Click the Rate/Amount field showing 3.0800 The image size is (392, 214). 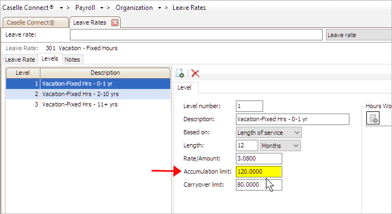pos(259,158)
